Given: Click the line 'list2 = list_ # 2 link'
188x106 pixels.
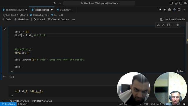Looking at the screenshot, I should 30,35.
